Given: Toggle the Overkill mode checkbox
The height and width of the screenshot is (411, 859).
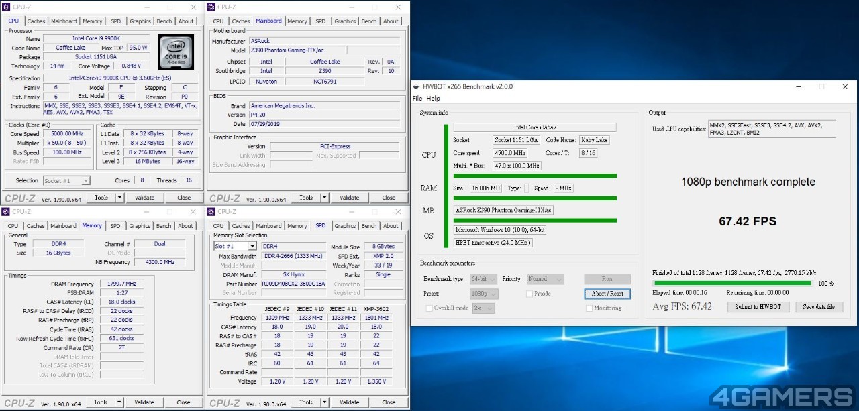Looking at the screenshot, I should 429,308.
